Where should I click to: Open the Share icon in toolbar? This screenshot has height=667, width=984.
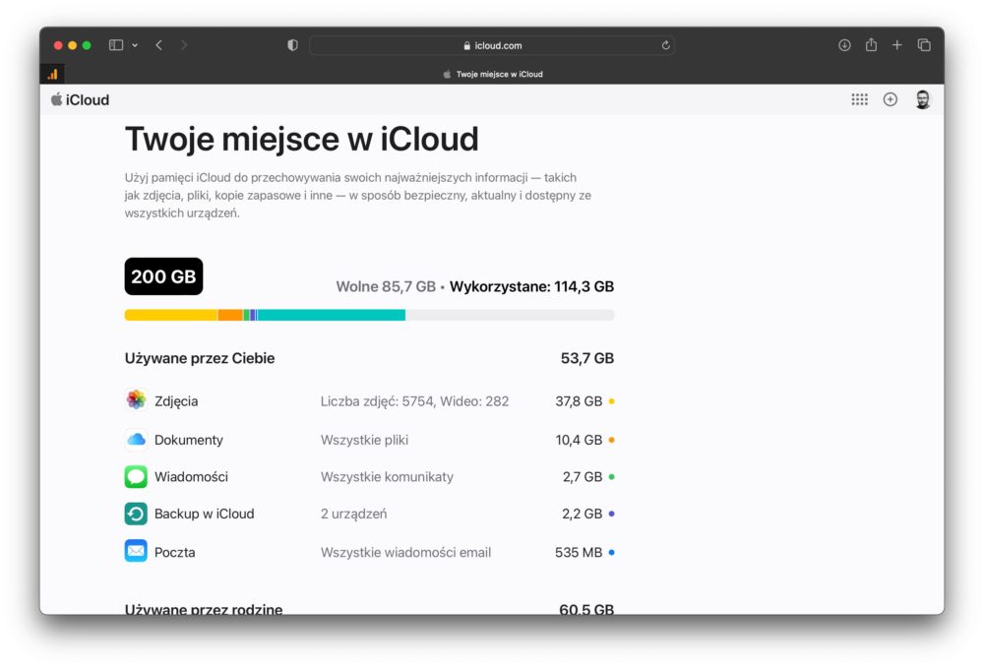[x=871, y=44]
